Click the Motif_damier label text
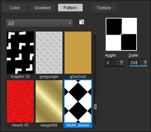The height and width of the screenshot is (132, 151). 78,125
